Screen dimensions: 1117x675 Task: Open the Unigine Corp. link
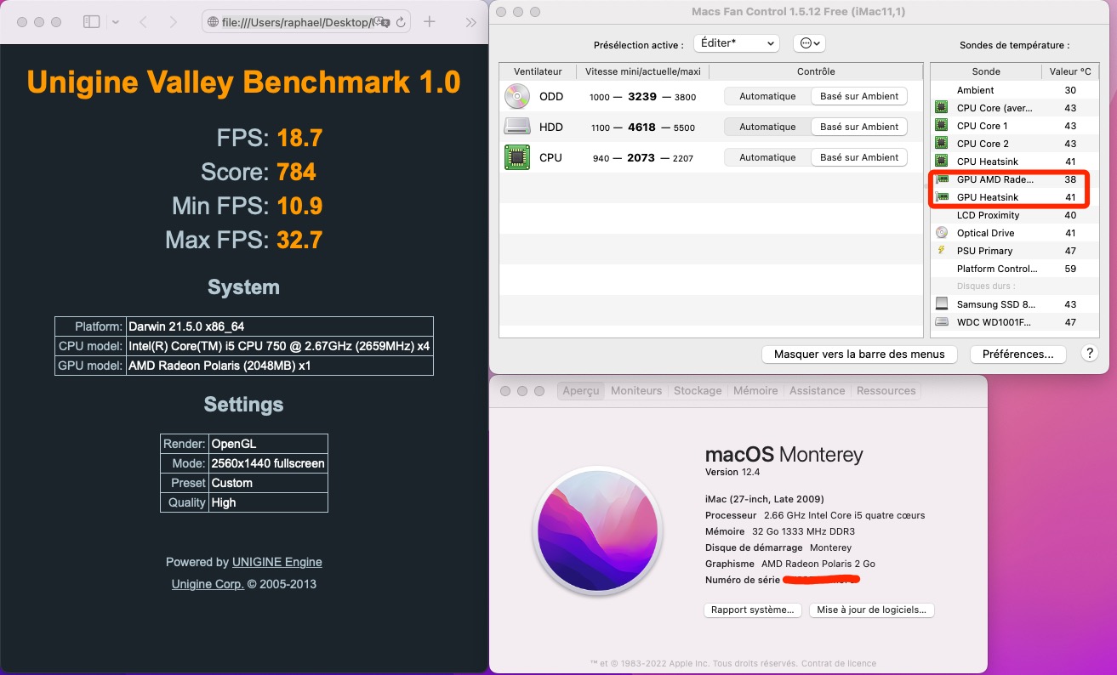208,584
